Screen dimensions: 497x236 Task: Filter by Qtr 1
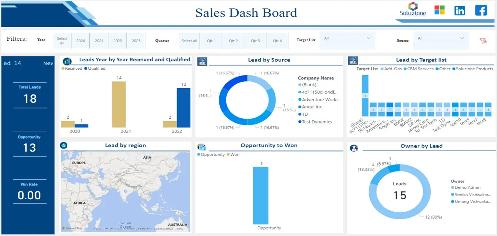point(211,41)
